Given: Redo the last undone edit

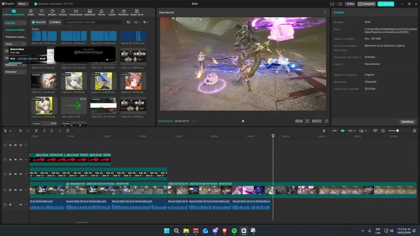Looking at the screenshot, I should pyautogui.click(x=28, y=130).
